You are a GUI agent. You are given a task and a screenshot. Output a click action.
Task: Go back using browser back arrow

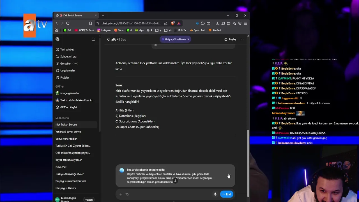click(57, 23)
